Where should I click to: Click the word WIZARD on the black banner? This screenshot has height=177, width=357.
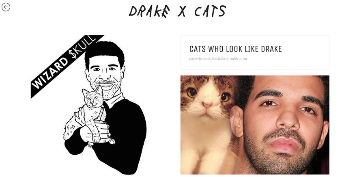point(49,73)
